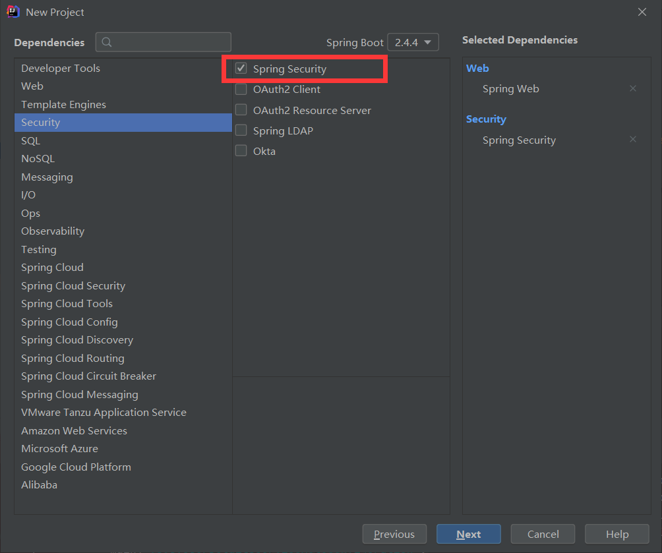The width and height of the screenshot is (662, 553).
Task: Click the IntelliJ IDEA logo icon
Action: [13, 12]
